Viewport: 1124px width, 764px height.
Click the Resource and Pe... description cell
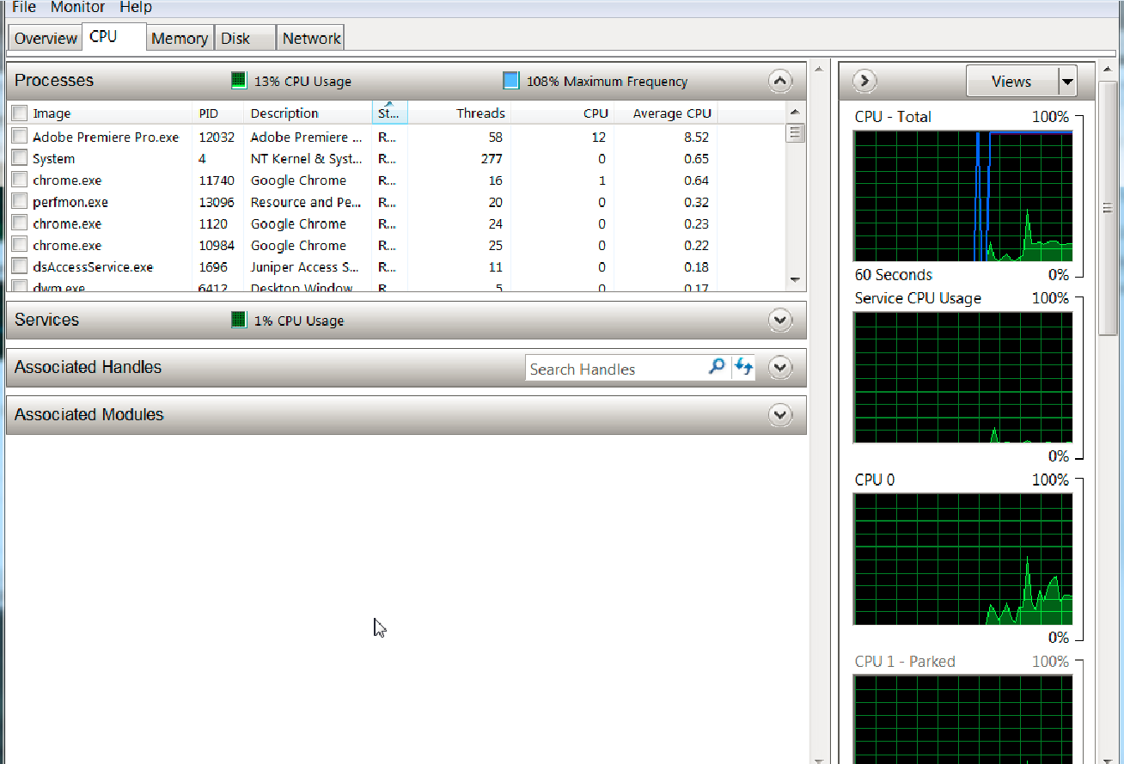tap(306, 202)
